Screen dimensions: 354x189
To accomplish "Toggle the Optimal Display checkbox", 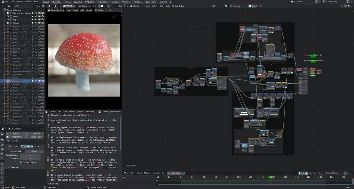I will pos(21,162).
